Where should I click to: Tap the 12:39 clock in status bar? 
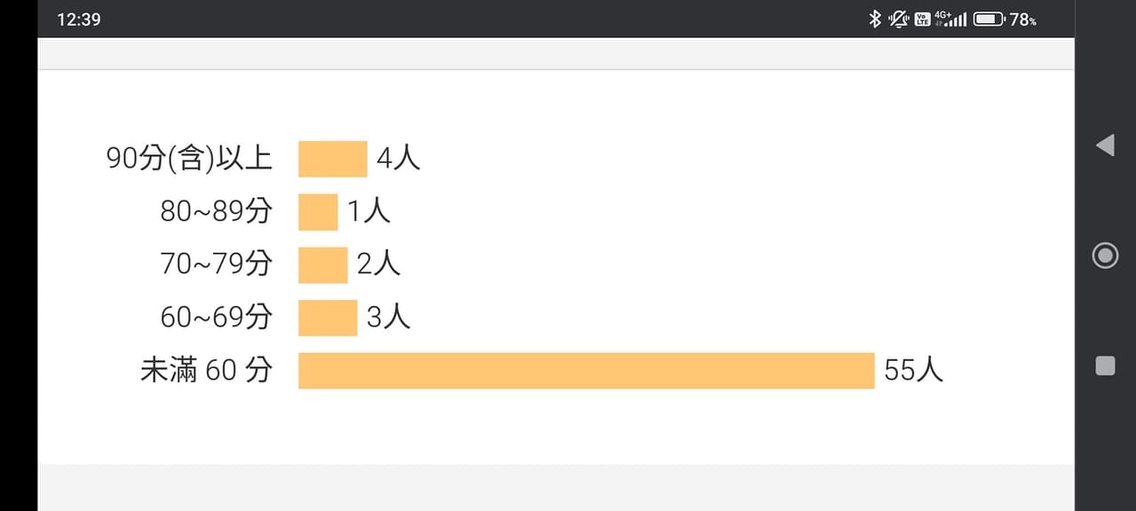(79, 20)
